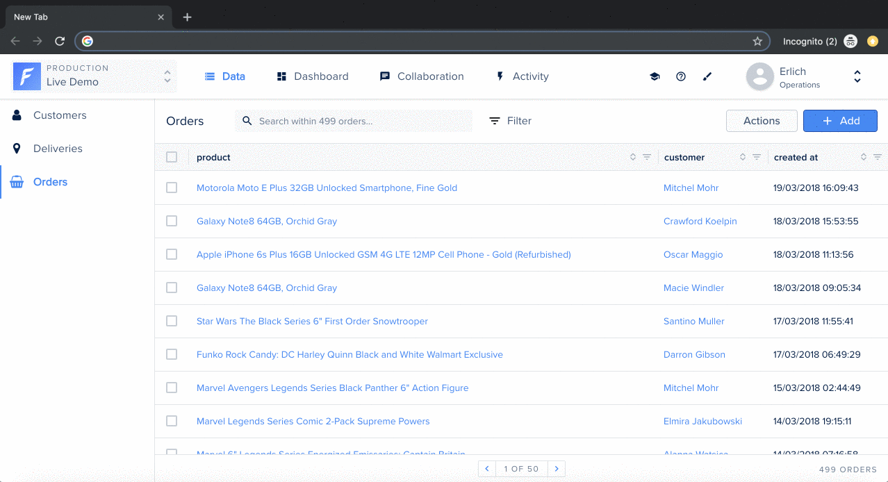Viewport: 888px width, 482px height.
Task: Switch to the Activity tab
Action: tap(522, 76)
